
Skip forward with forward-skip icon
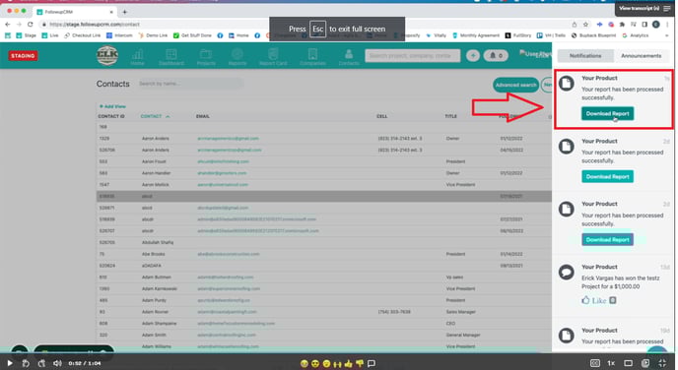tap(41, 363)
